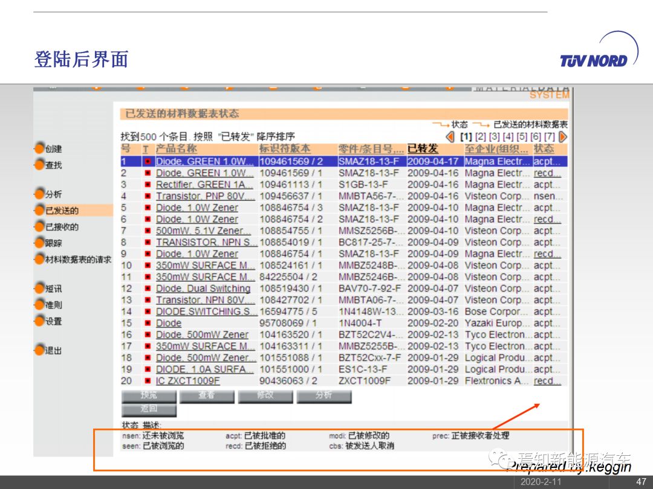Click the orange icon beside 分析 in sidebar
Screen dimensions: 653x489
pyautogui.click(x=39, y=194)
